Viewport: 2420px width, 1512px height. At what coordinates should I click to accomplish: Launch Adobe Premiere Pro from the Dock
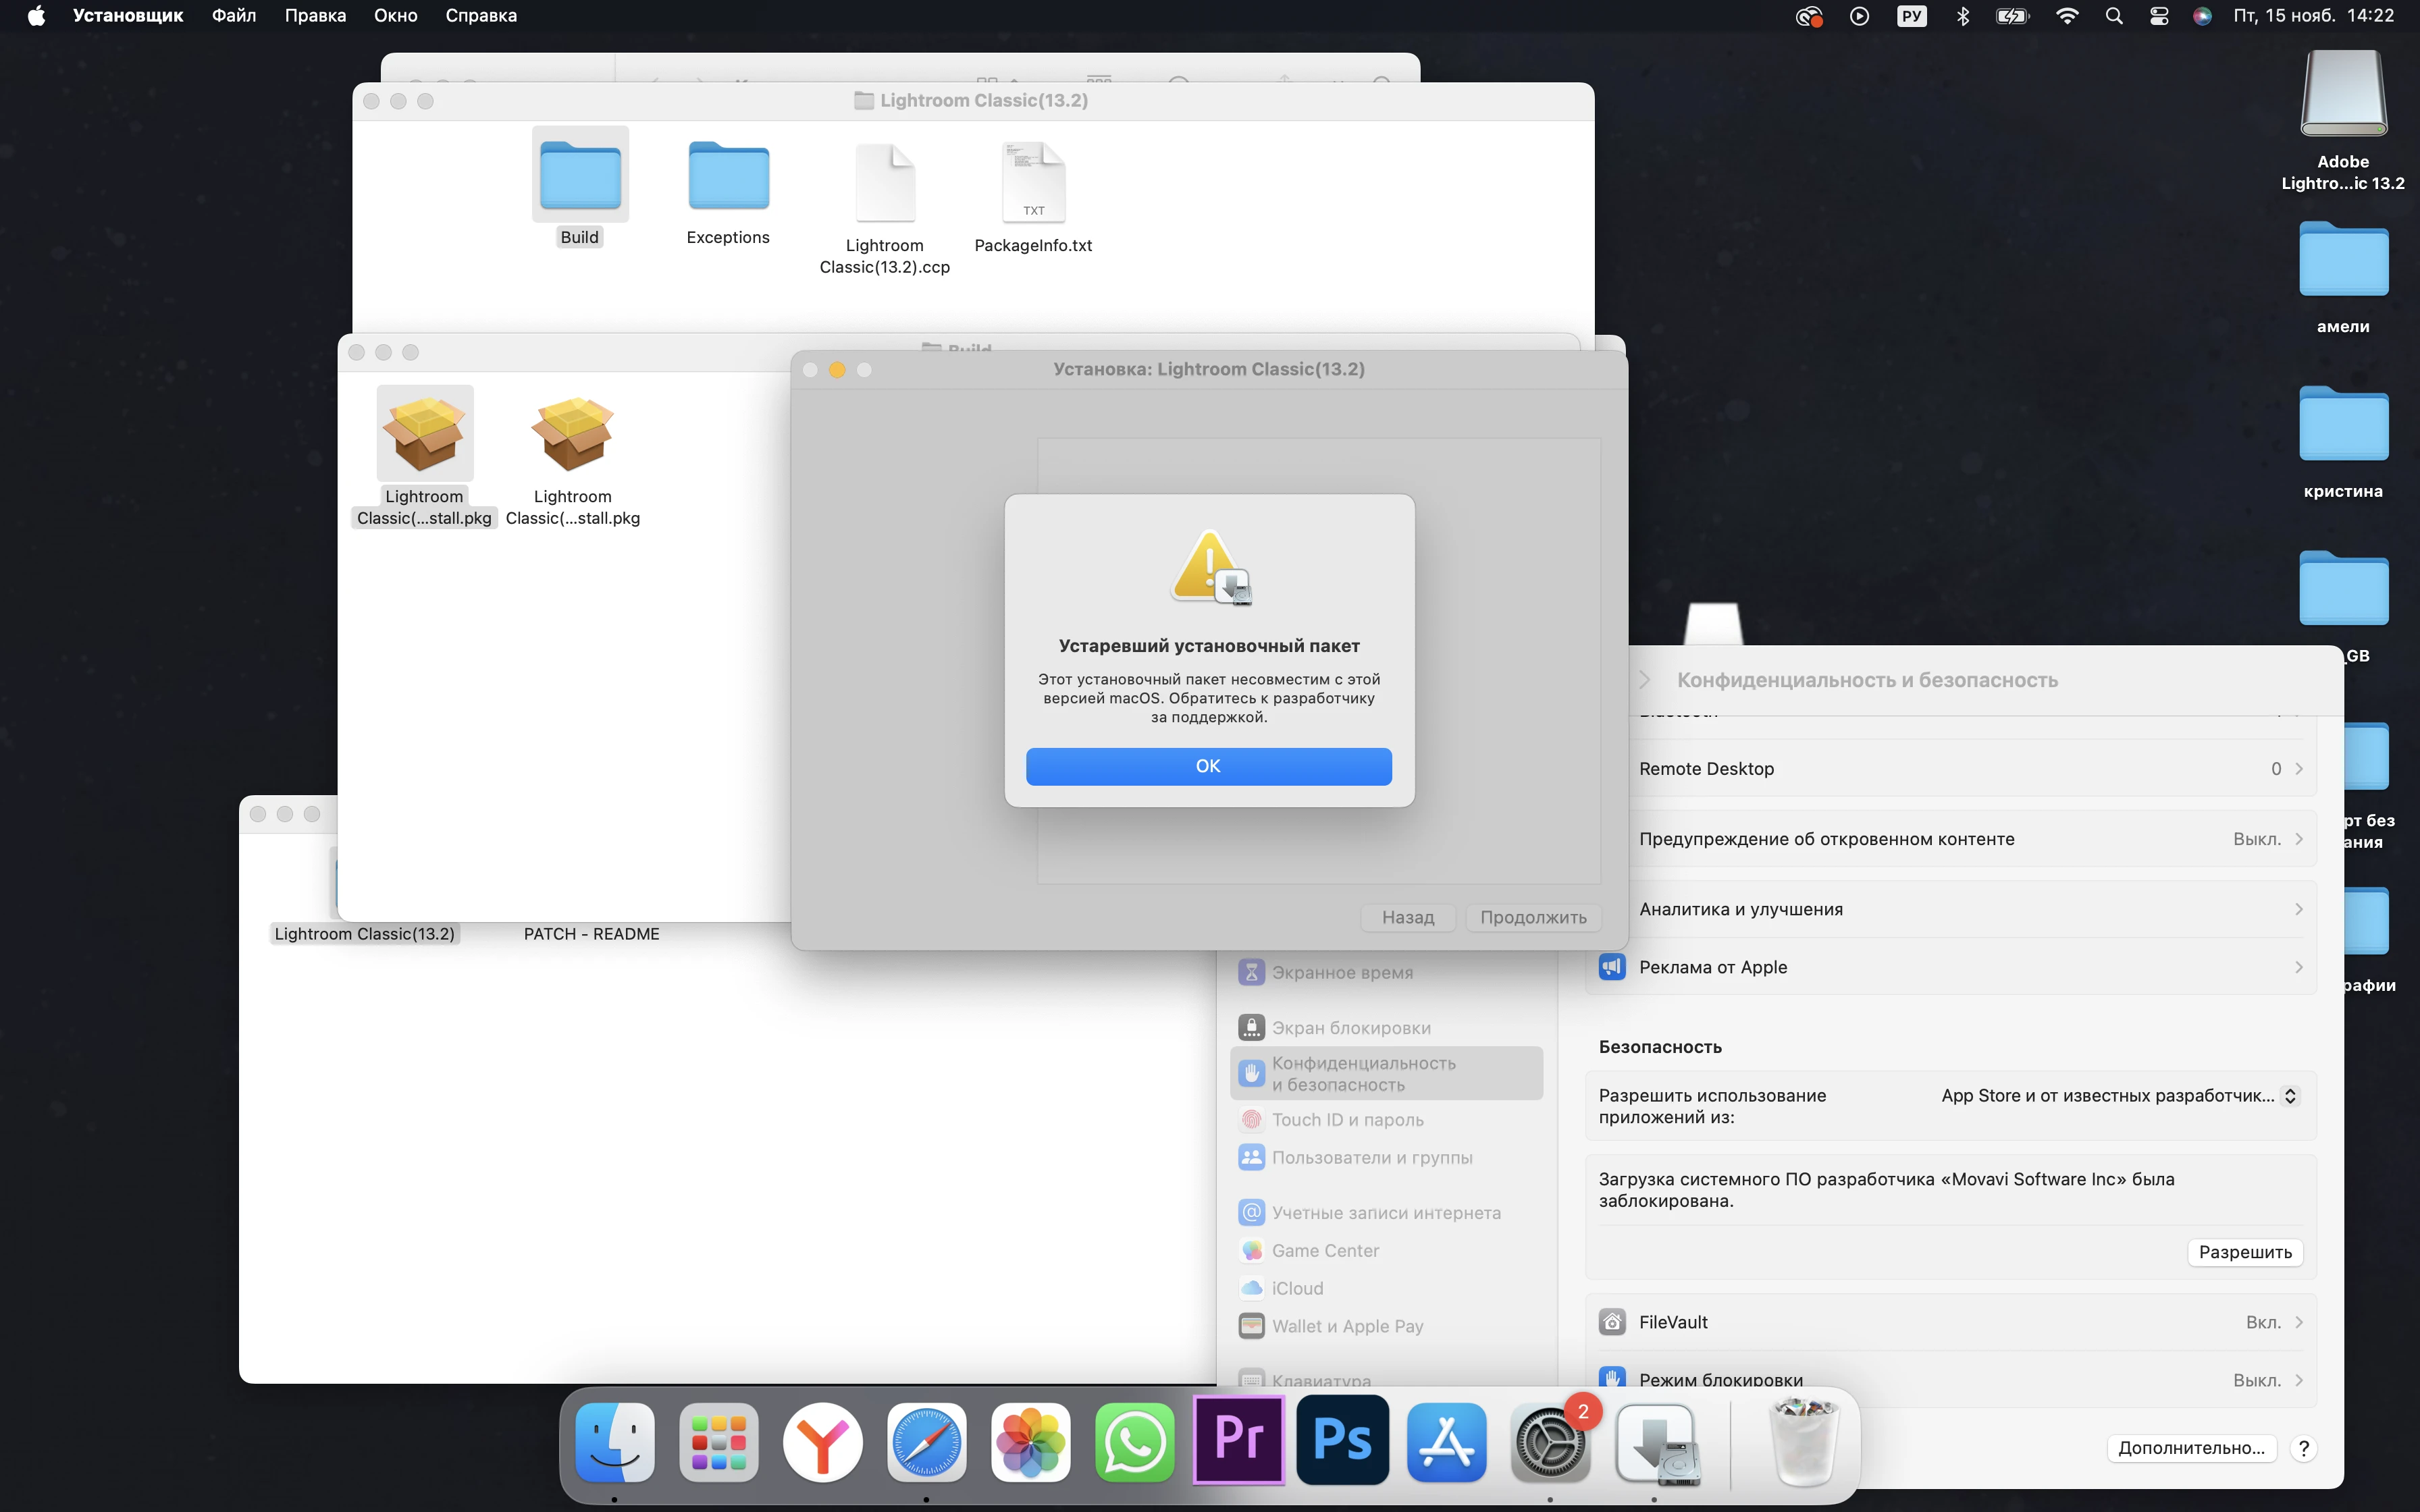tap(1239, 1440)
